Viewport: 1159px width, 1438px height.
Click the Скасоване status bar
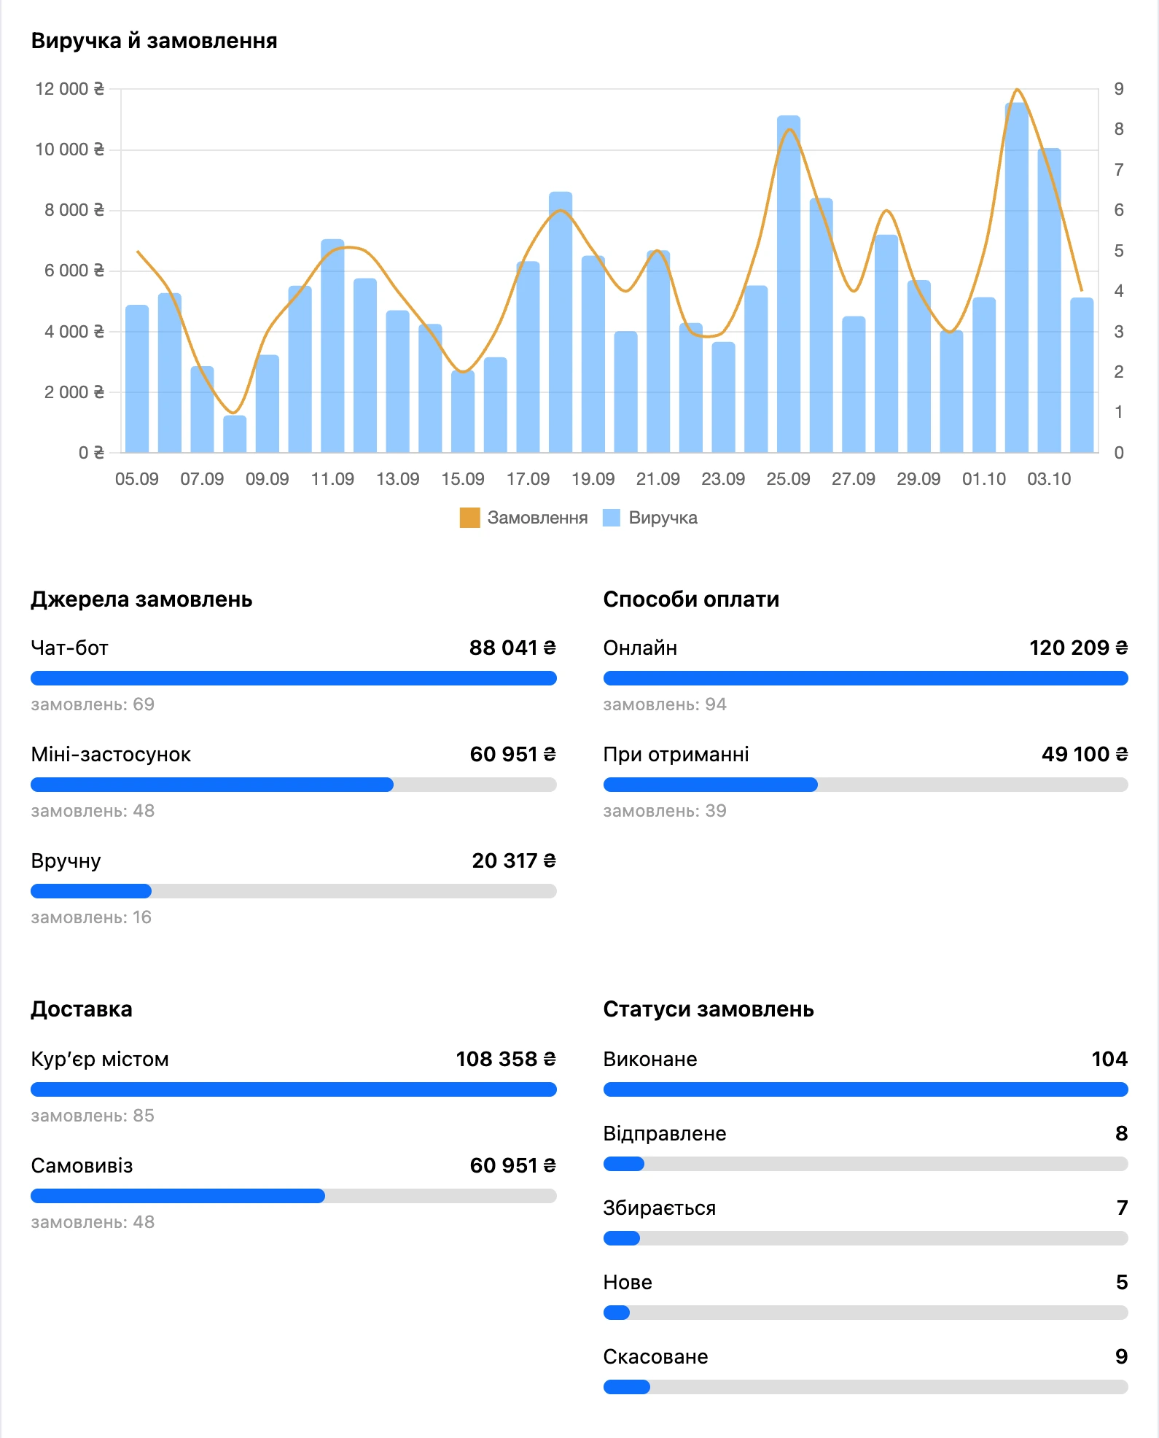(x=866, y=1387)
